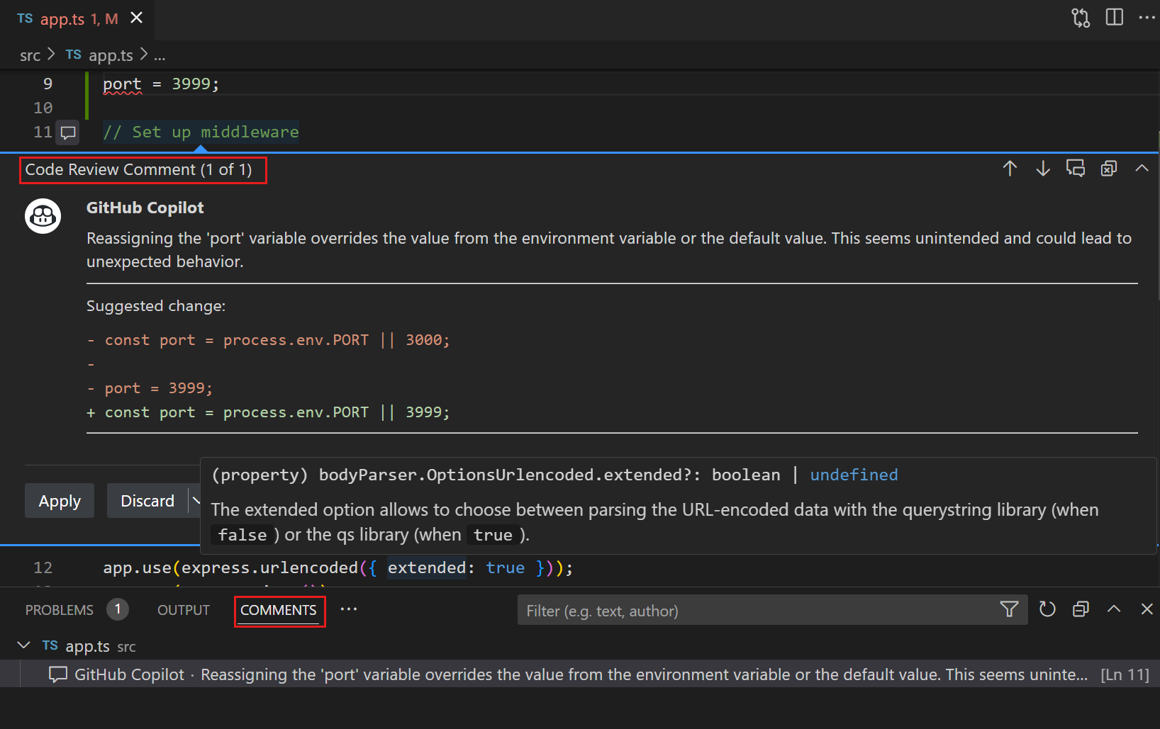Go to next comment with down arrow
This screenshot has width=1160, height=729.
coord(1042,169)
